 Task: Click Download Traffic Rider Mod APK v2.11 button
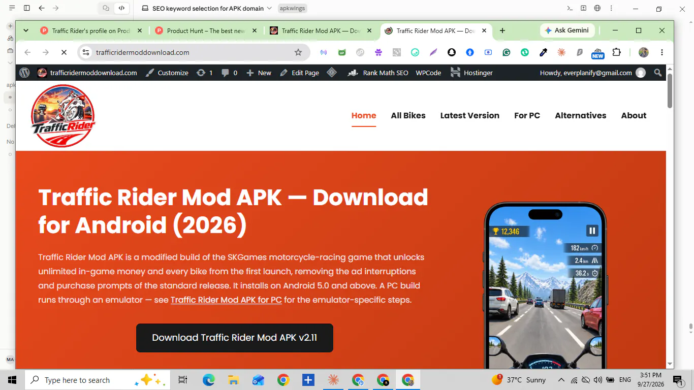tap(234, 338)
